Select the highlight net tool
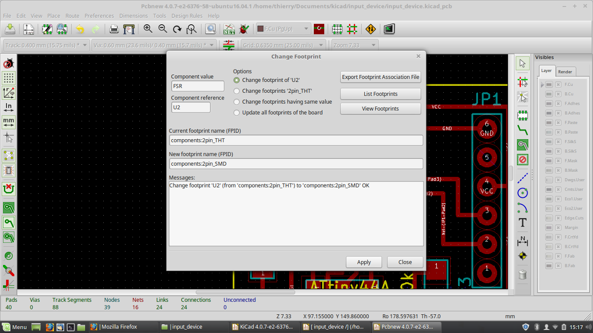This screenshot has width=593, height=333. click(522, 81)
